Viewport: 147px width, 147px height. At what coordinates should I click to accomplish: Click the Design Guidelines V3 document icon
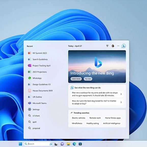(30, 84)
